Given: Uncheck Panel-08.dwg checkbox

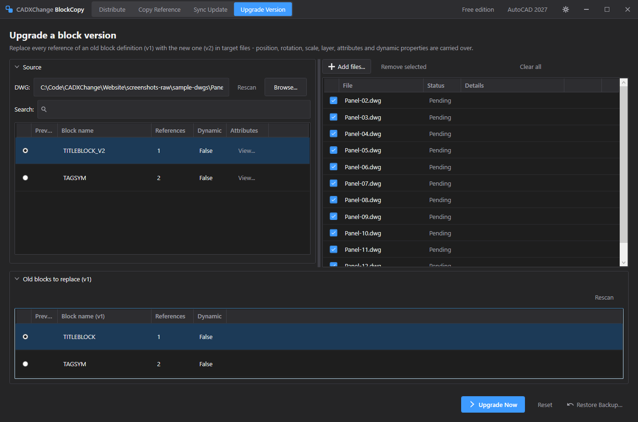Looking at the screenshot, I should 334,200.
